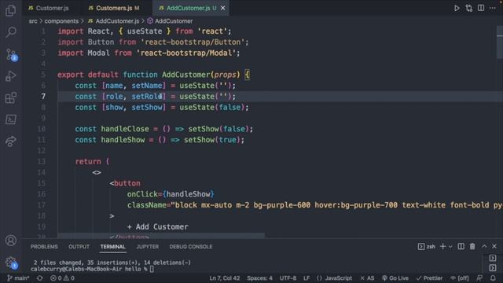Change end of line sequence LF
The image size is (503, 283).
tap(307, 277)
